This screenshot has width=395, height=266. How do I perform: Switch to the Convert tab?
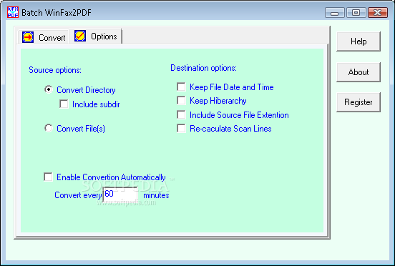pyautogui.click(x=44, y=37)
